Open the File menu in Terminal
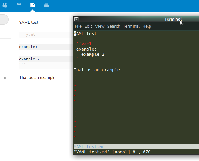199x161 pixels. pos(78,26)
